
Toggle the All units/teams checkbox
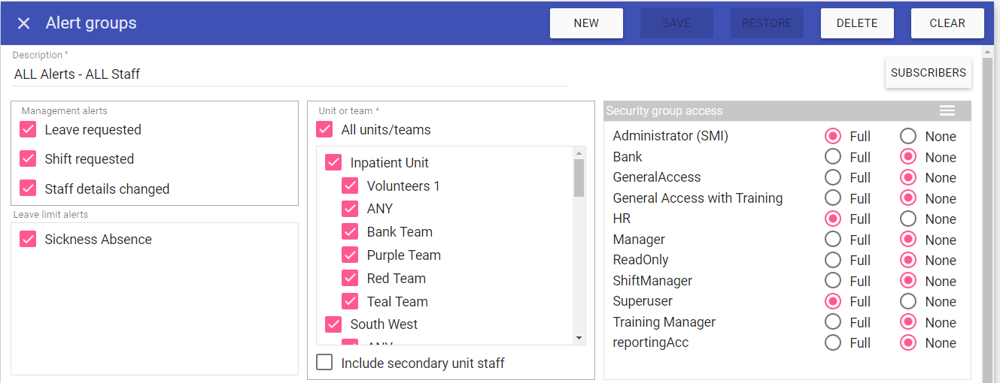[x=325, y=130]
